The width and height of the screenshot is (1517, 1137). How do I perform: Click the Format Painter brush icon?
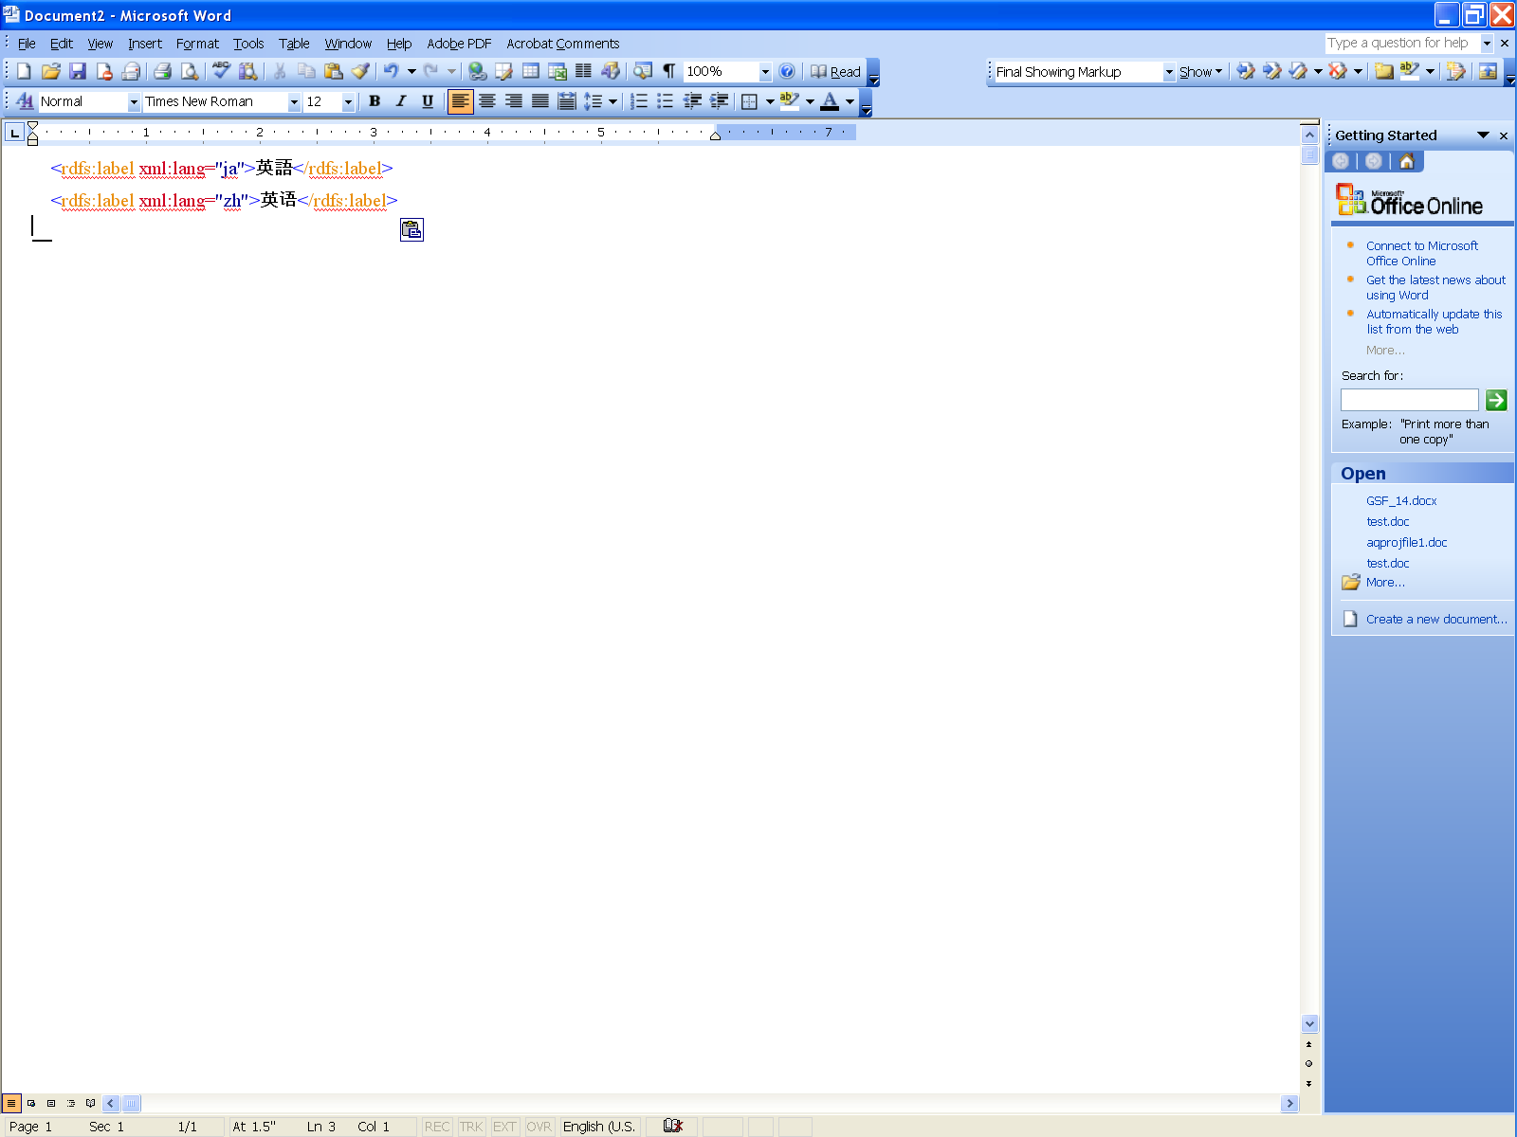(x=360, y=71)
